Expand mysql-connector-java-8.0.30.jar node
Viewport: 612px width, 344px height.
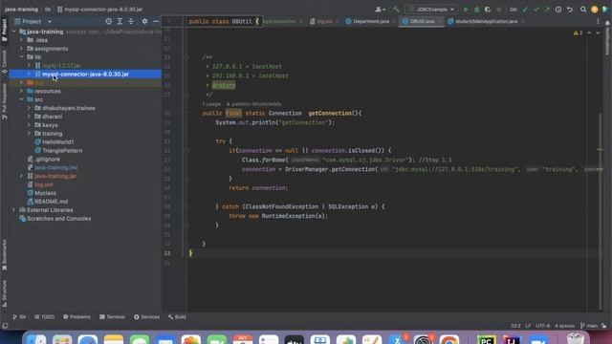coord(29,74)
